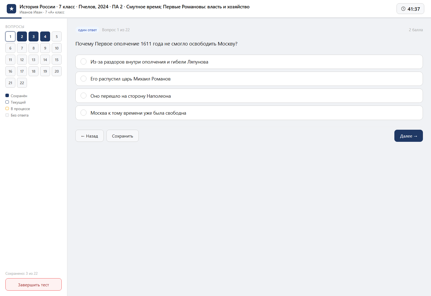Select question 13 tile
431x296 pixels.
pyautogui.click(x=33, y=60)
